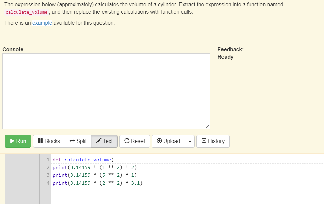Select the Text editor mode

104,141
